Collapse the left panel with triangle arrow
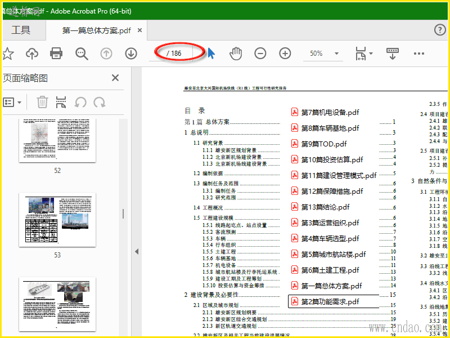 [x=137, y=251]
